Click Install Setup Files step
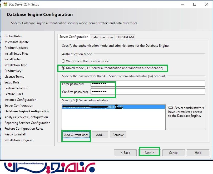213x174 pixels. point(16,54)
